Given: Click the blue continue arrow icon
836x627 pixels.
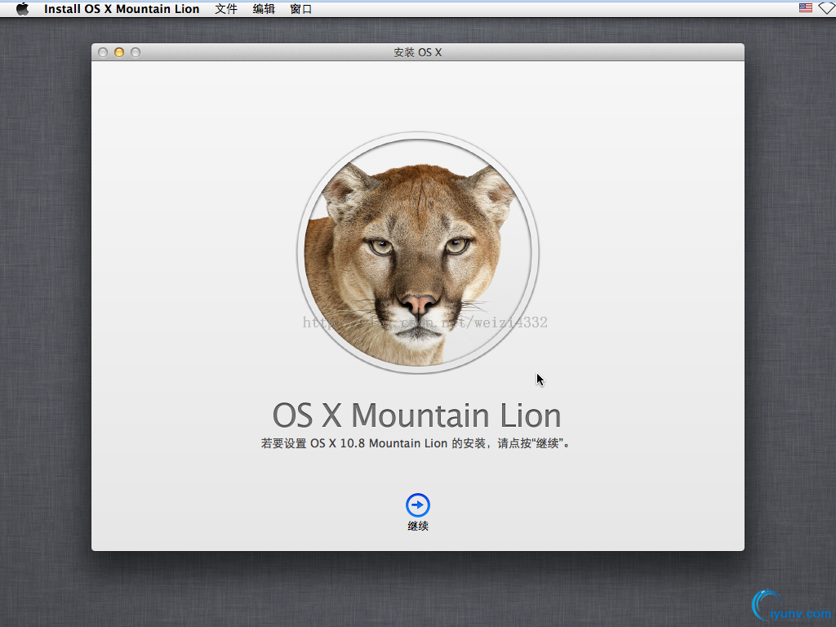Looking at the screenshot, I should tap(418, 505).
